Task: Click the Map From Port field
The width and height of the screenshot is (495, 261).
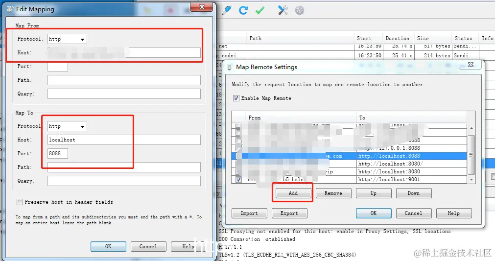Action: [x=58, y=66]
